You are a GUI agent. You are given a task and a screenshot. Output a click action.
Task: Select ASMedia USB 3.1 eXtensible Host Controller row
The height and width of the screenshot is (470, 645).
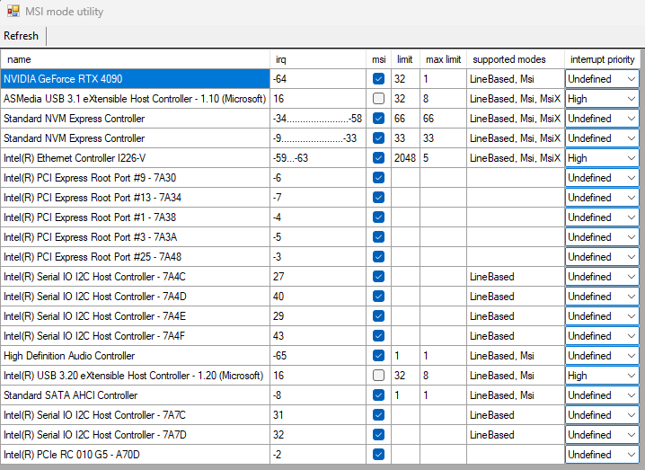point(136,98)
